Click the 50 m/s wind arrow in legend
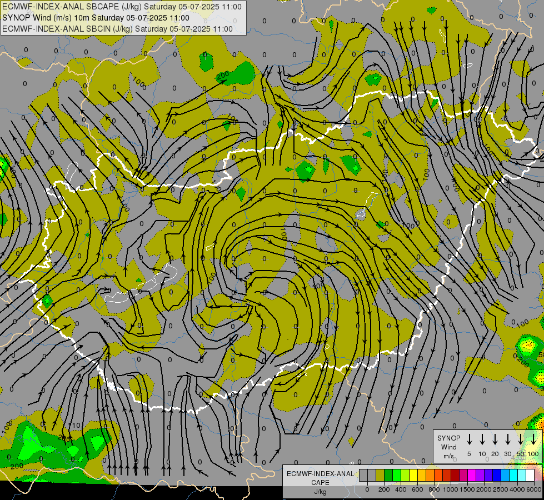Screen dimensions: 544x500 (x=521, y=439)
